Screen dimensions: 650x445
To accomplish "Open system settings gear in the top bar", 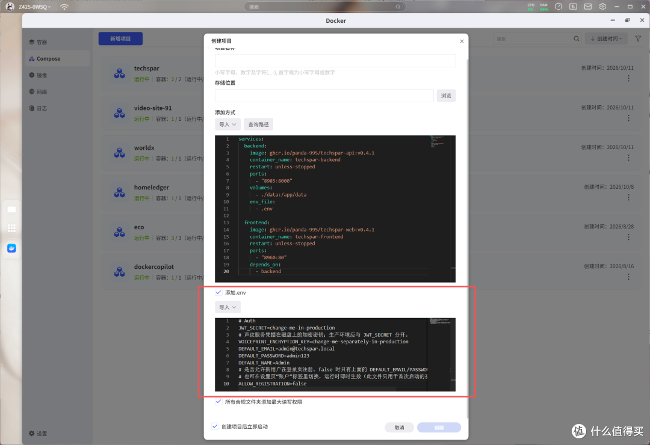I will 602,7.
